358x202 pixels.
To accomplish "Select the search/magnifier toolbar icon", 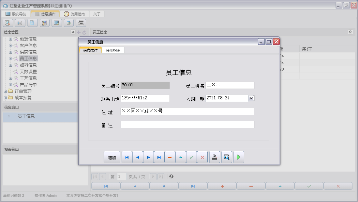I will click(x=7, y=23).
